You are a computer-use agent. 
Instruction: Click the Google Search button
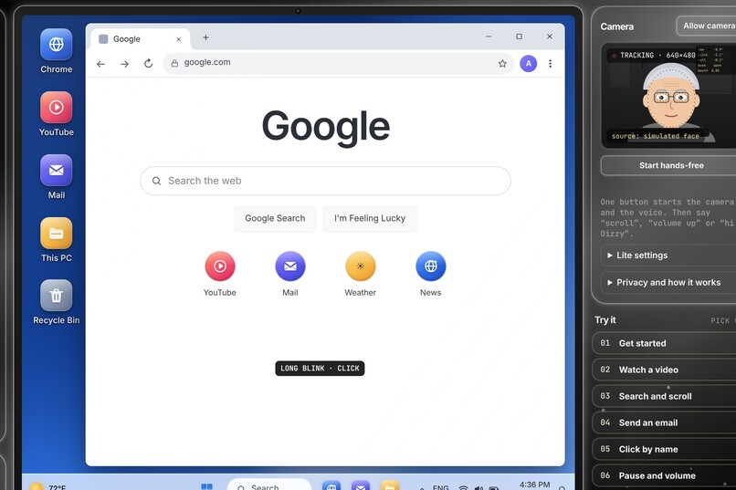(x=275, y=218)
